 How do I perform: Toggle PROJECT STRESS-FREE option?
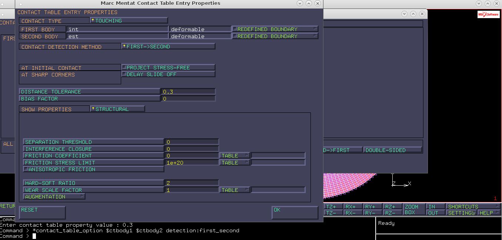[x=169, y=68]
